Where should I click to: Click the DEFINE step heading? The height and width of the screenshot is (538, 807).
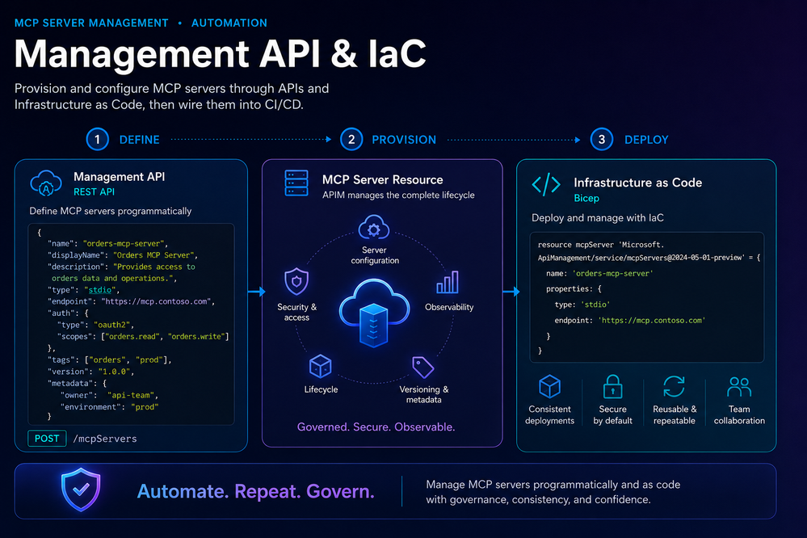point(140,140)
